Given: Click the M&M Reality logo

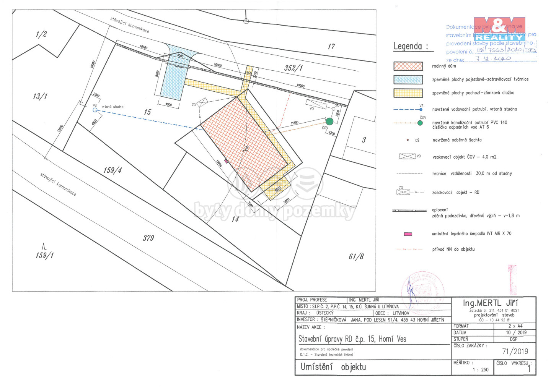Looking at the screenshot, I should click(499, 29).
